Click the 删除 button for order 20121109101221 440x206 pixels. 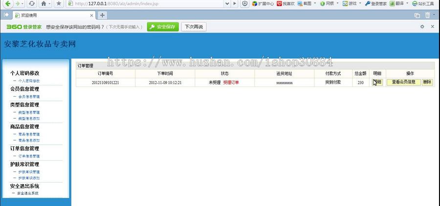pyautogui.click(x=427, y=82)
